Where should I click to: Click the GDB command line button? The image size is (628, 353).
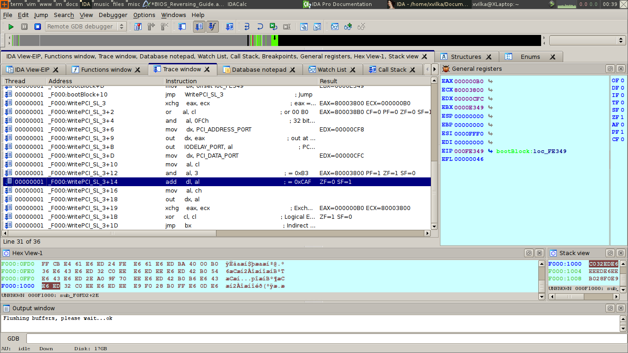[13, 339]
